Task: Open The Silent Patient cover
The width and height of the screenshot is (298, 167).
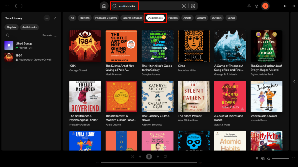Action: [x=194, y=96]
